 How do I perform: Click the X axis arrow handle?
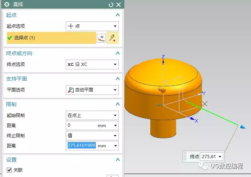(x=192, y=118)
